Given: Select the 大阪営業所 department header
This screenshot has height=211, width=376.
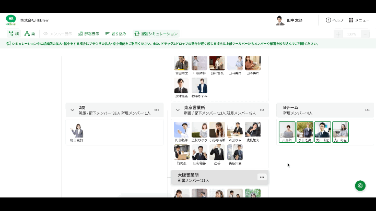Looking at the screenshot, I should [x=220, y=177].
